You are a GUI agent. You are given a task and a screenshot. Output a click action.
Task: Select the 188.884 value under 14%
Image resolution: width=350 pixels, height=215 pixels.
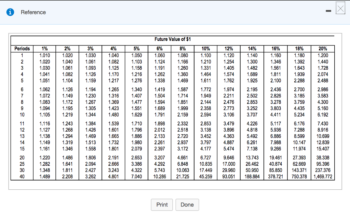click(252, 177)
